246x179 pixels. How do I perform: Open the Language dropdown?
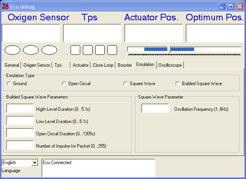pos(35,163)
